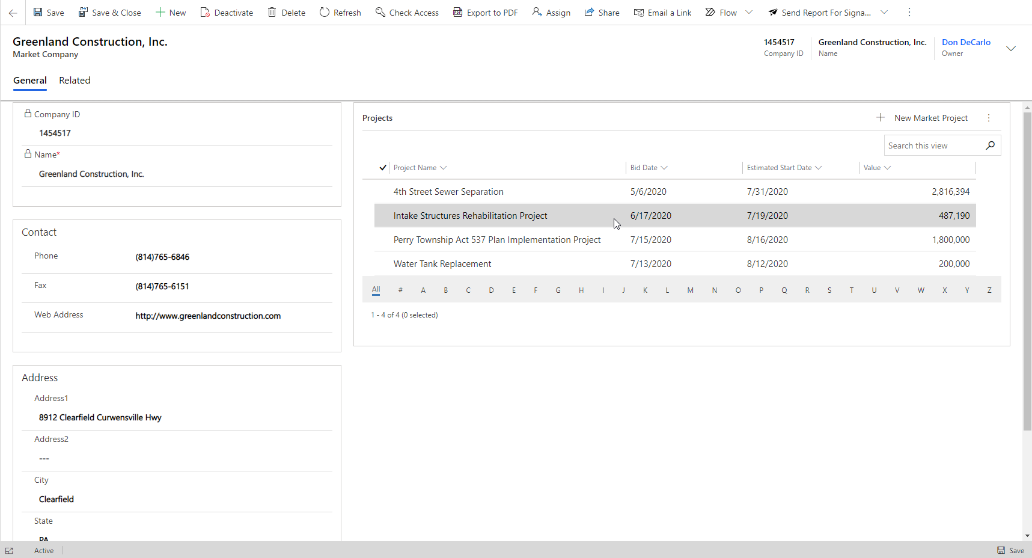Select the Water Tank Replacement row
Image resolution: width=1032 pixels, height=558 pixels.
point(675,264)
